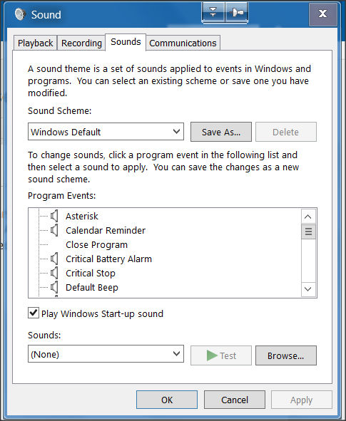
Task: Select the Asterisk program event
Action: 82,216
